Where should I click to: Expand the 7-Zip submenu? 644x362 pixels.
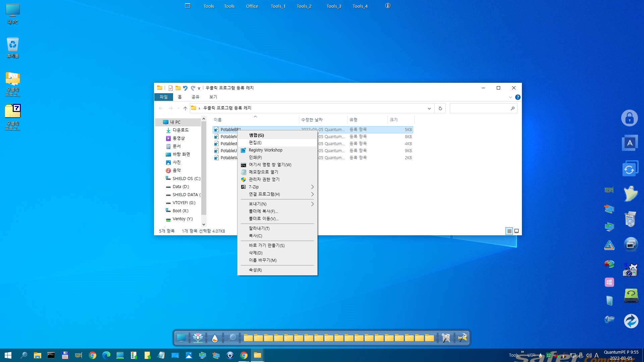click(277, 187)
